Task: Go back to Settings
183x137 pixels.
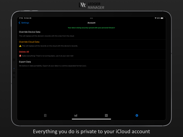Action: click(24, 23)
